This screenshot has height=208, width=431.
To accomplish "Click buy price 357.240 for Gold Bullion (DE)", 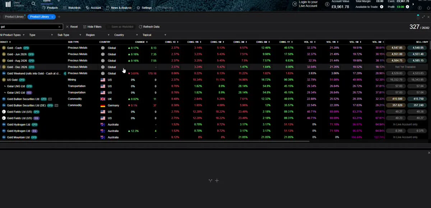I will point(418,105).
